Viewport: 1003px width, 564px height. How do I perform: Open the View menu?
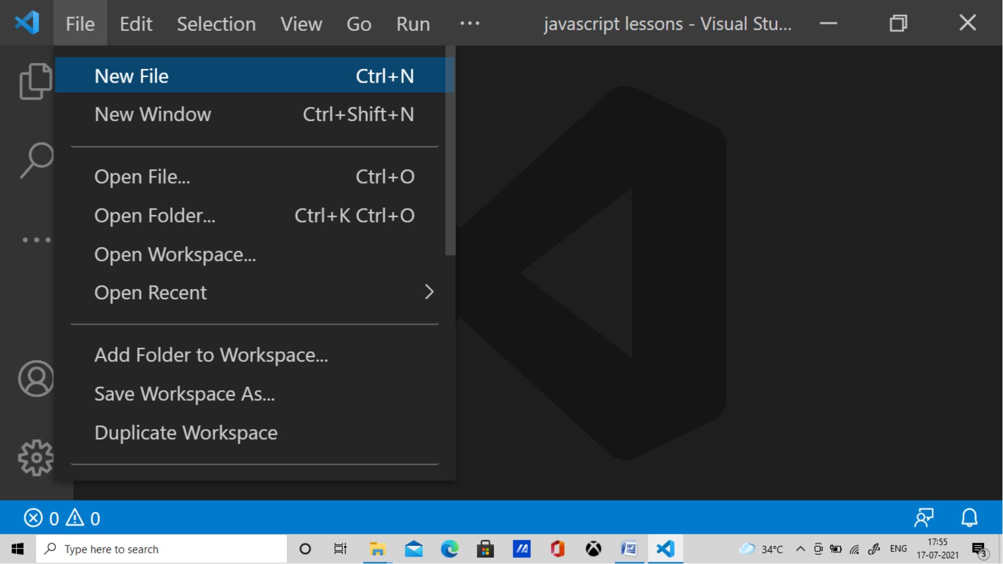[x=301, y=23]
